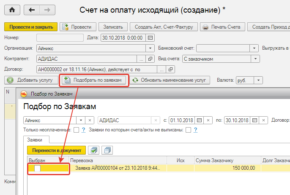Expand the Организация dropdown

coord(150,48)
